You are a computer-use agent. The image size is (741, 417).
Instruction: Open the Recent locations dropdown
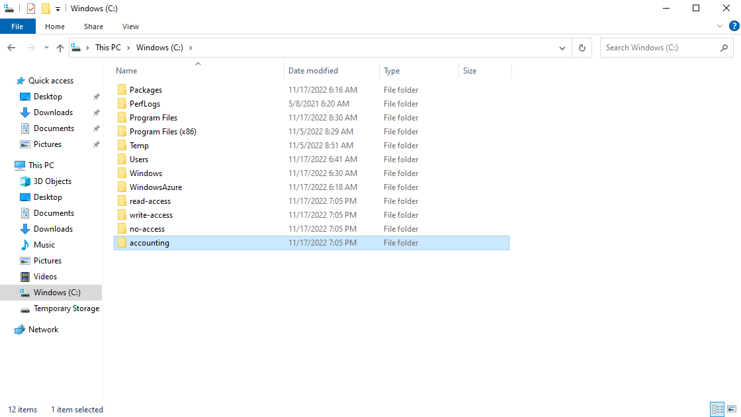(x=46, y=48)
